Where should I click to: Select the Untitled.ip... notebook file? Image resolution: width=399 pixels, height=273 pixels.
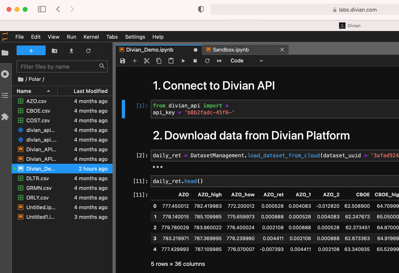click(62, 207)
